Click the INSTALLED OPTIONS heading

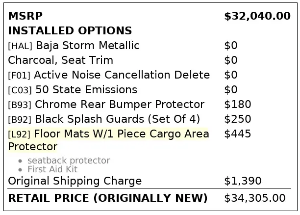[x=70, y=30]
